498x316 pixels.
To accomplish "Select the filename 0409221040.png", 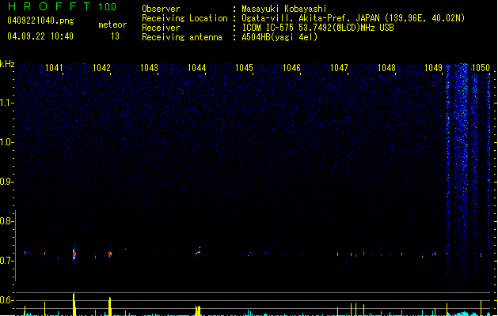I will pos(40,21).
